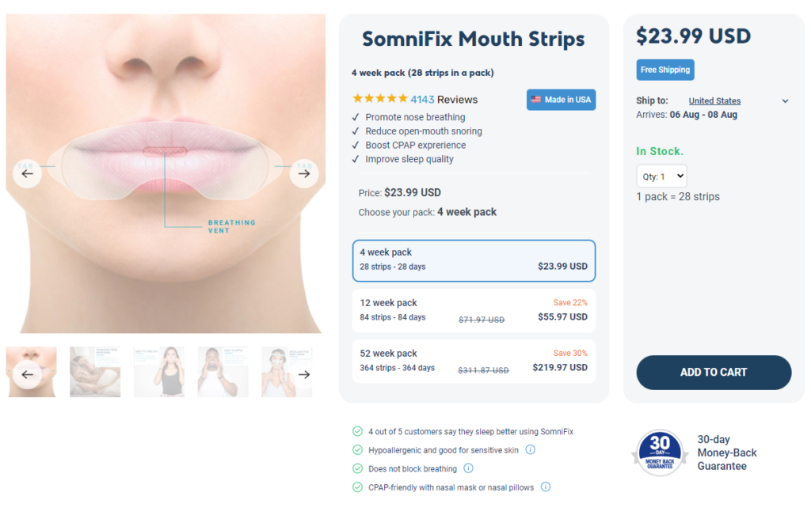Expand Ship to country chevron
This screenshot has height=515, width=811.
(x=785, y=101)
